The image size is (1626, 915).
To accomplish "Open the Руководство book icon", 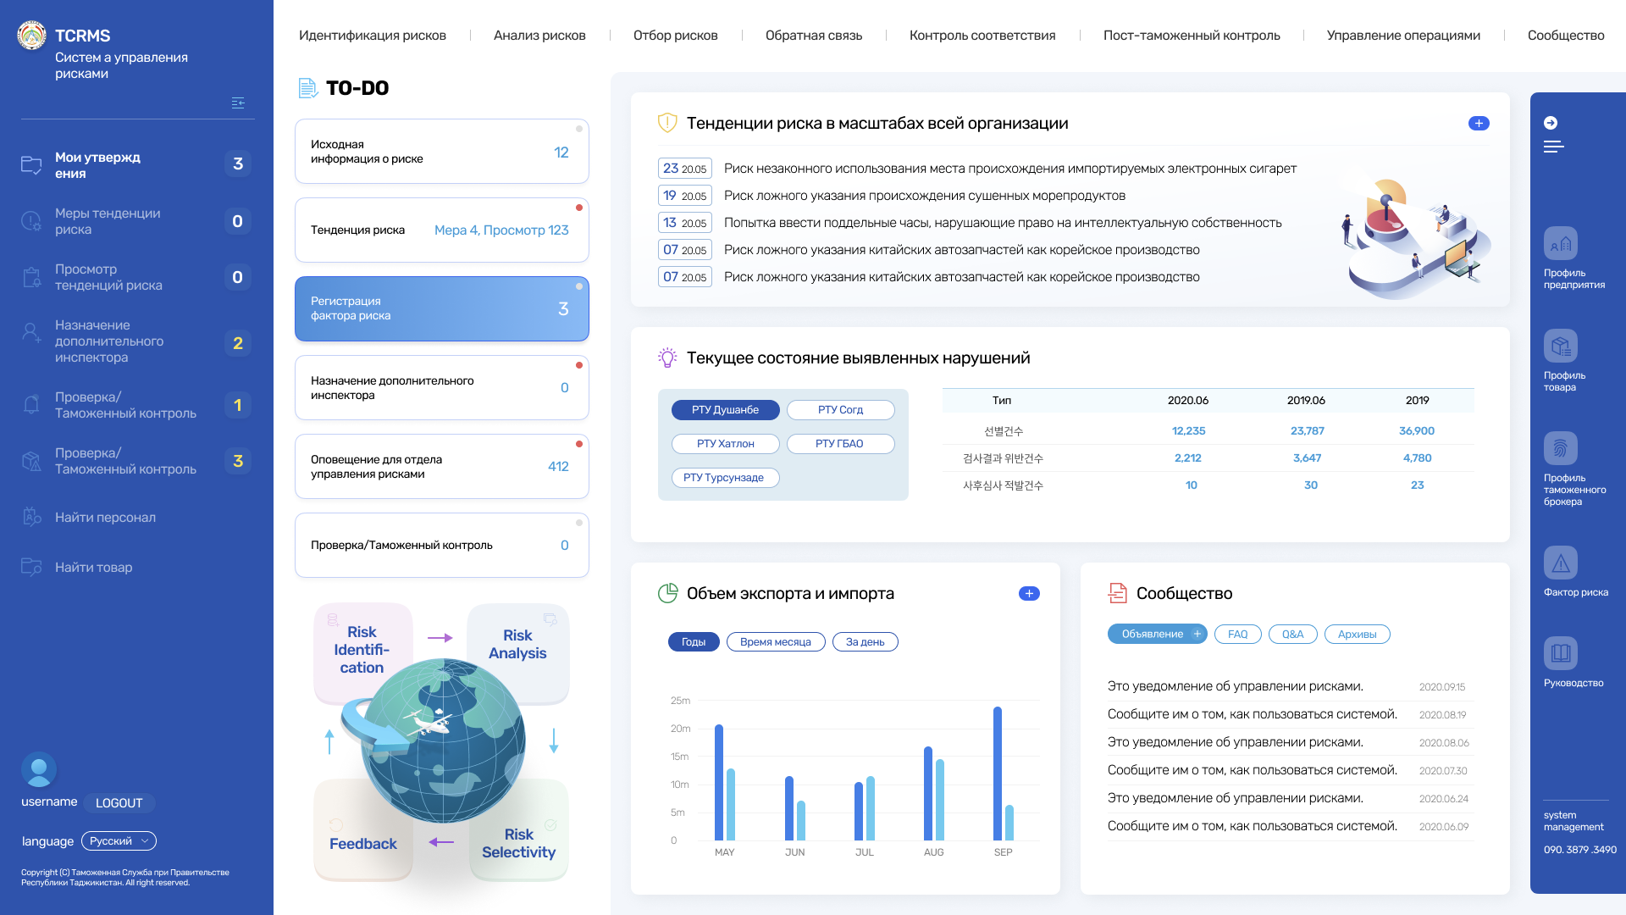I will pyautogui.click(x=1560, y=654).
